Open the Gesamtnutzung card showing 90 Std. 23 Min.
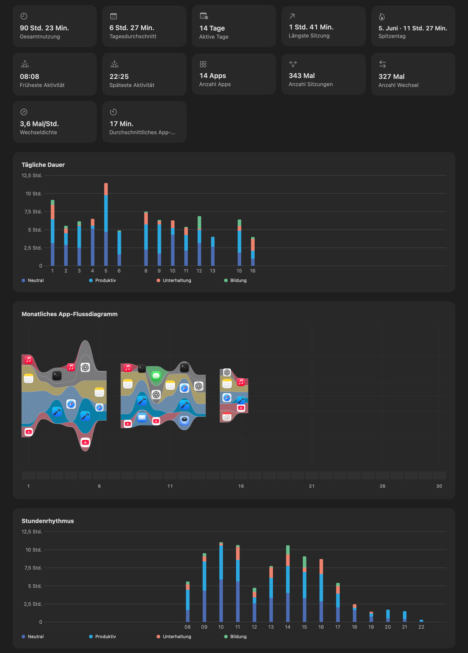 point(54,26)
